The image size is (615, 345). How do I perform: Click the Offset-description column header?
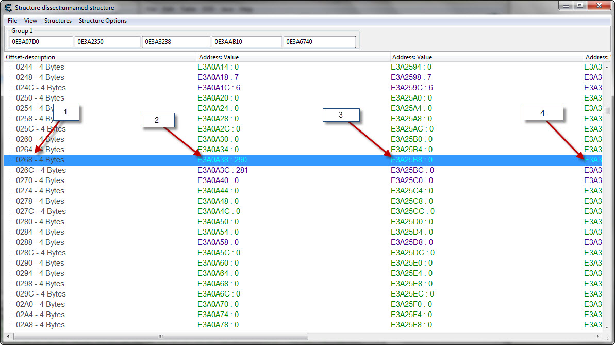101,57
